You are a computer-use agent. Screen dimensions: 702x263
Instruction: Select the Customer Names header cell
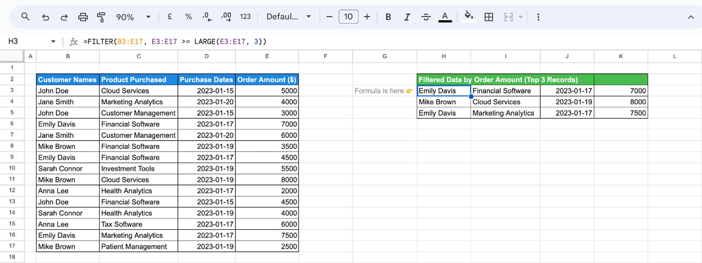(x=68, y=79)
